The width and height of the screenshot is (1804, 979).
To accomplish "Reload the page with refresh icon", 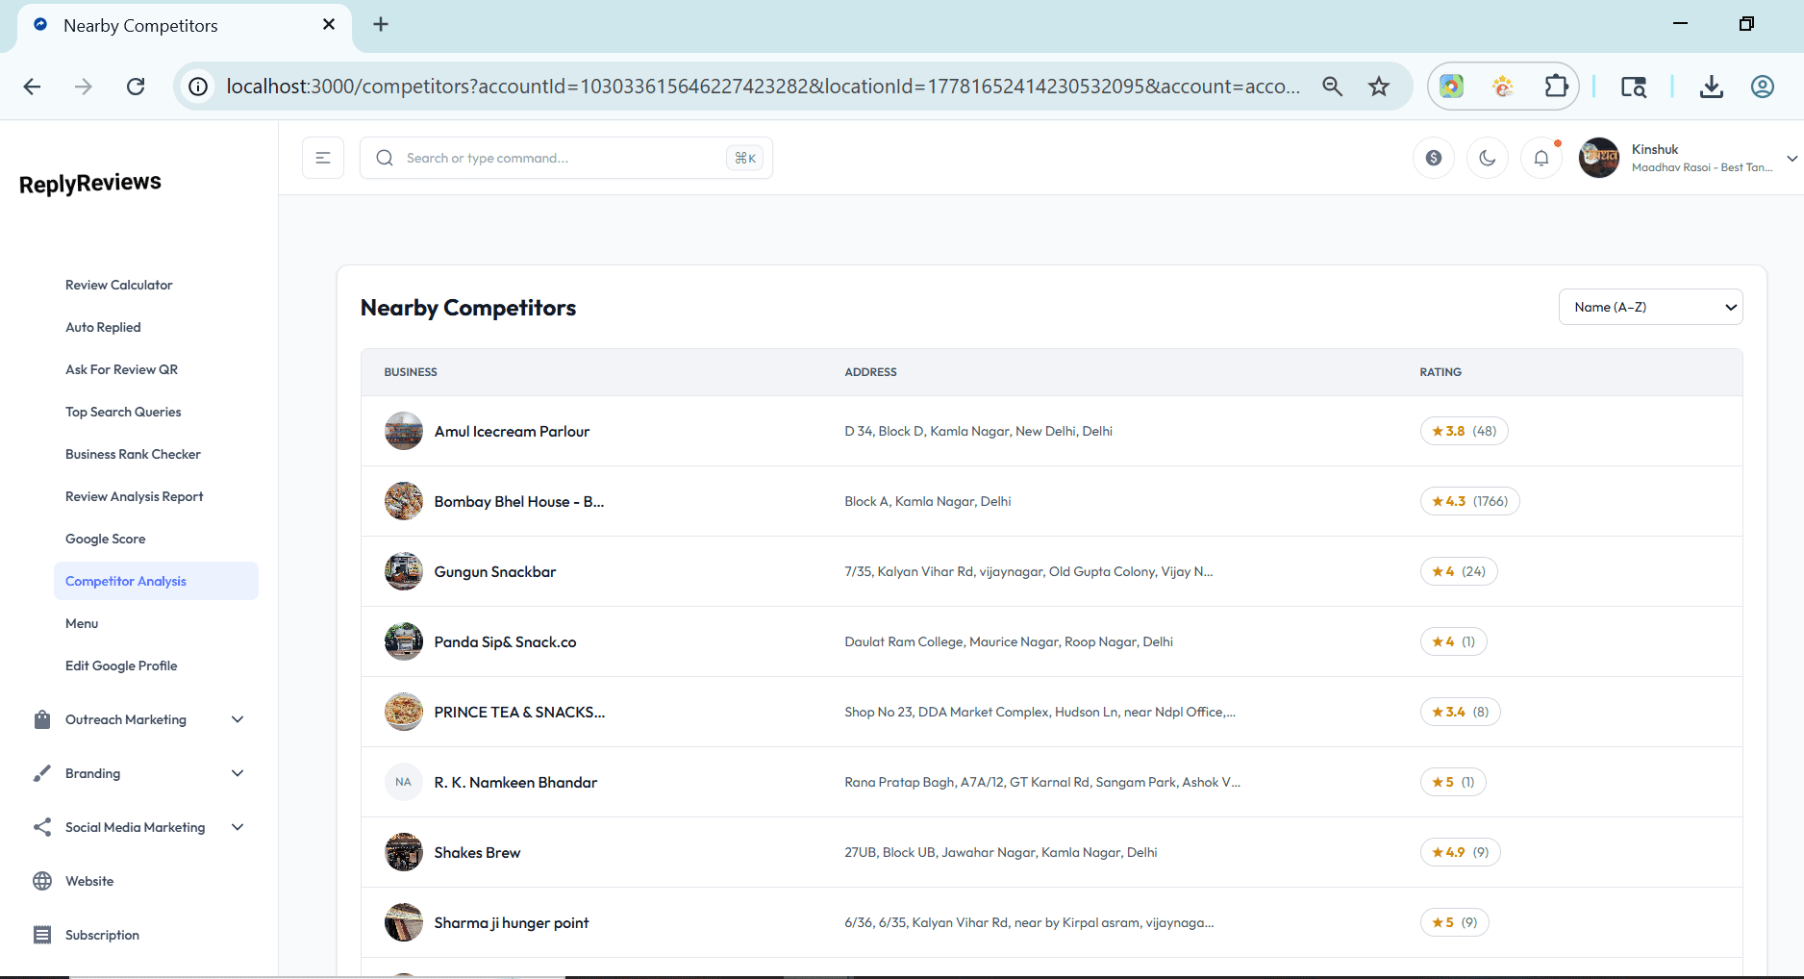I will click(136, 87).
